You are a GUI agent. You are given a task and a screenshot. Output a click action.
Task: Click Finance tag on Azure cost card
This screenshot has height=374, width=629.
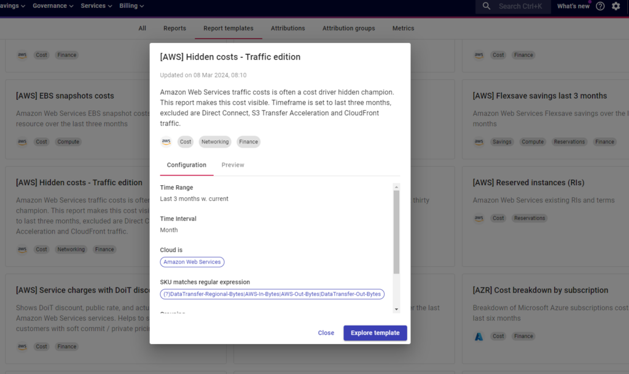523,337
